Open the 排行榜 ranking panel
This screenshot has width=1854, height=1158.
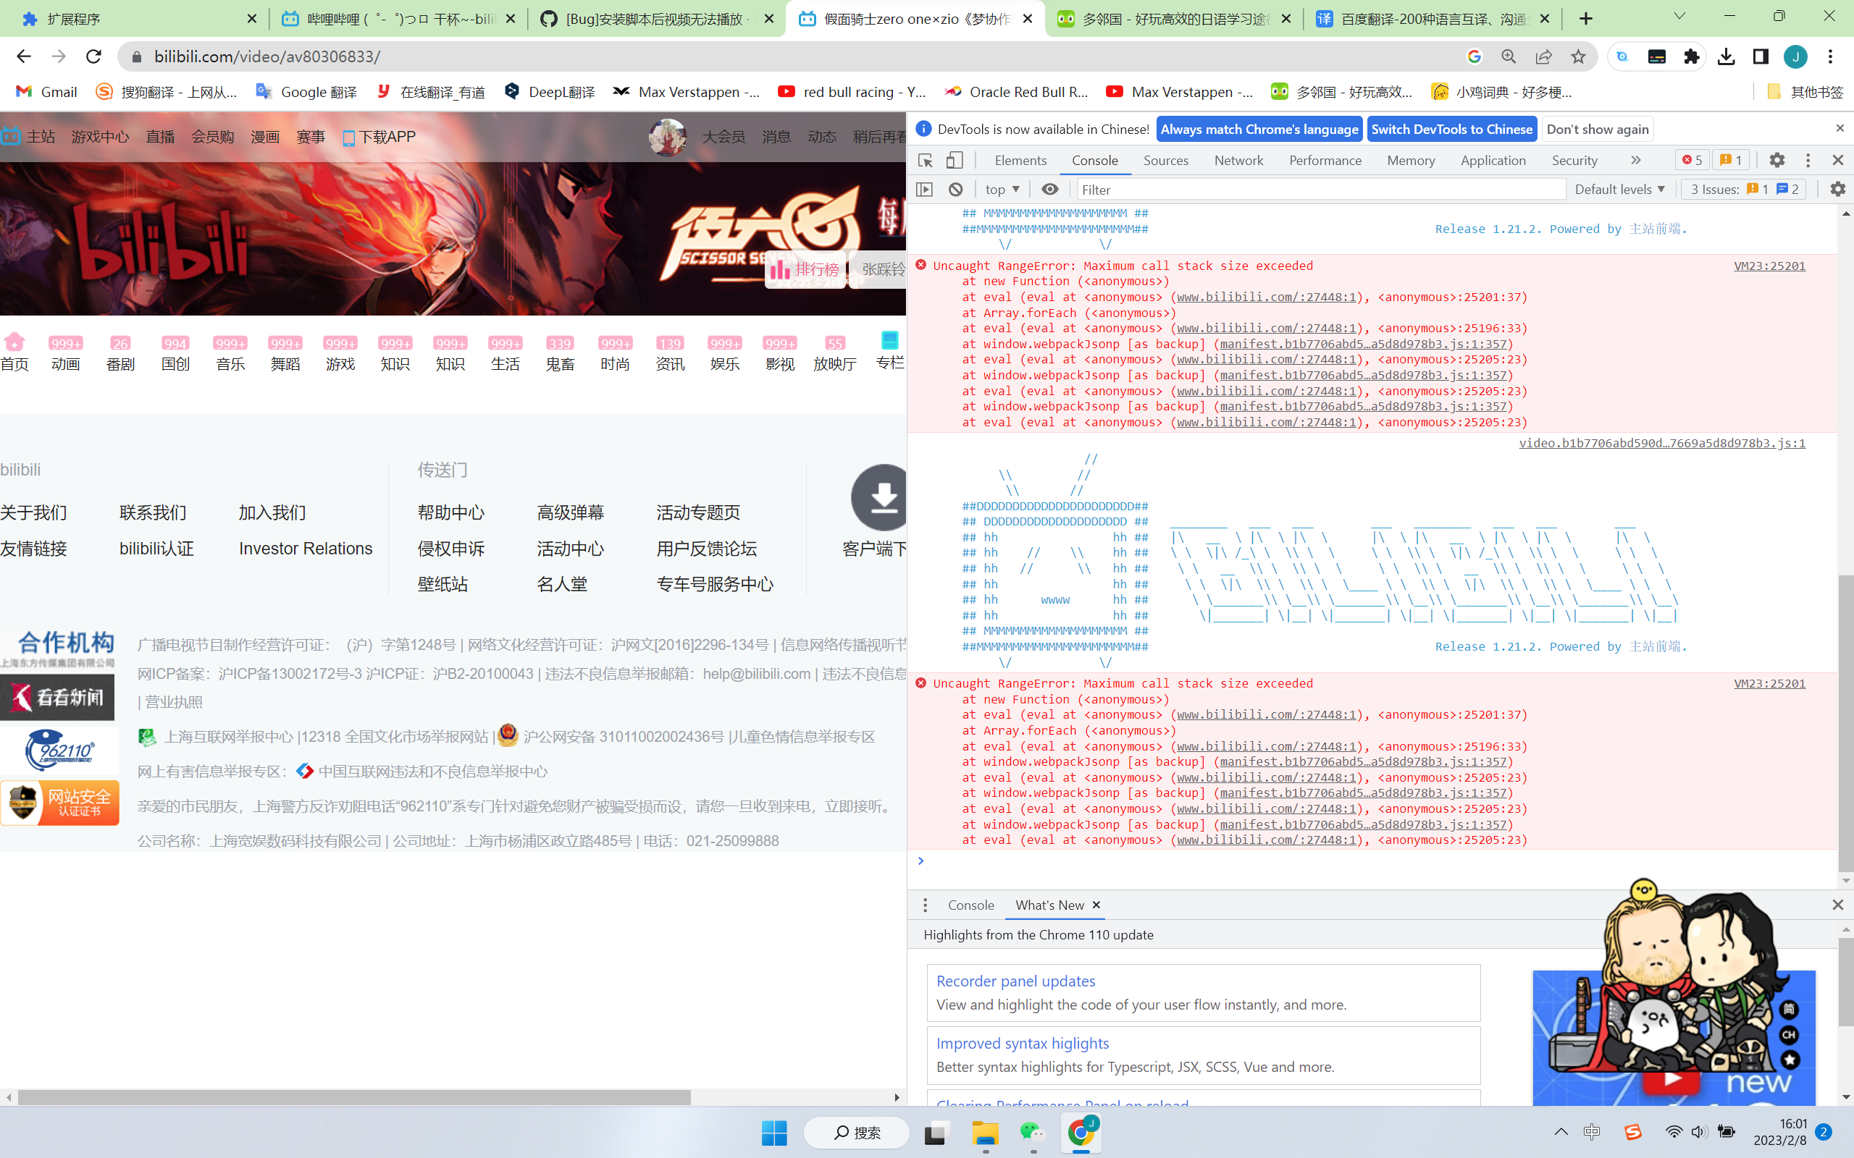point(805,269)
